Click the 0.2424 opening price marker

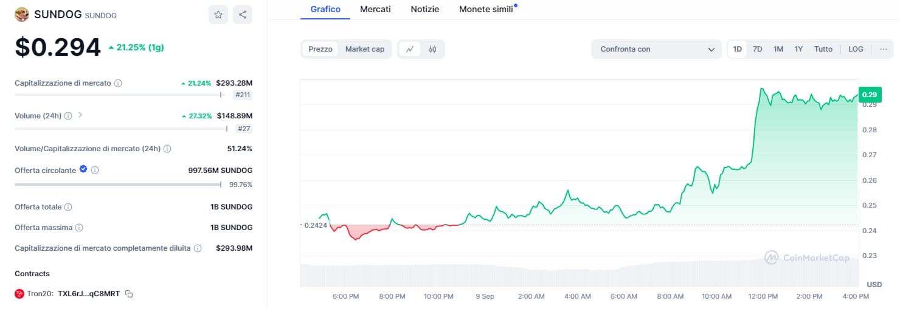tap(315, 225)
